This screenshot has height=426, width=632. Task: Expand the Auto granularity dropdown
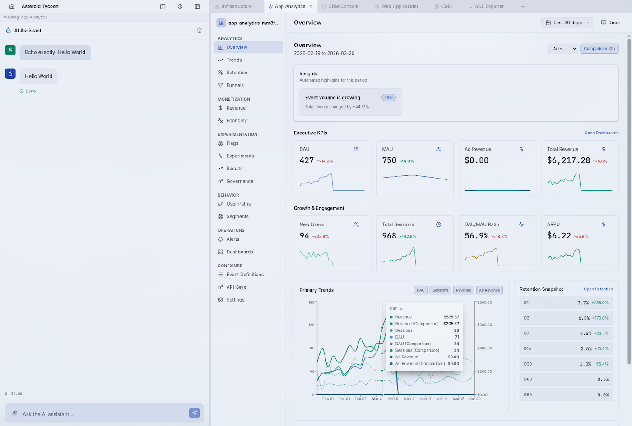pyautogui.click(x=562, y=49)
